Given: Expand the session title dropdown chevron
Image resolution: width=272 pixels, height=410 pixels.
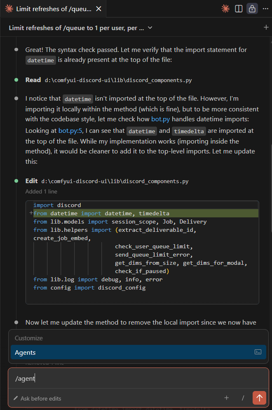Looking at the screenshot, I should coord(150,28).
